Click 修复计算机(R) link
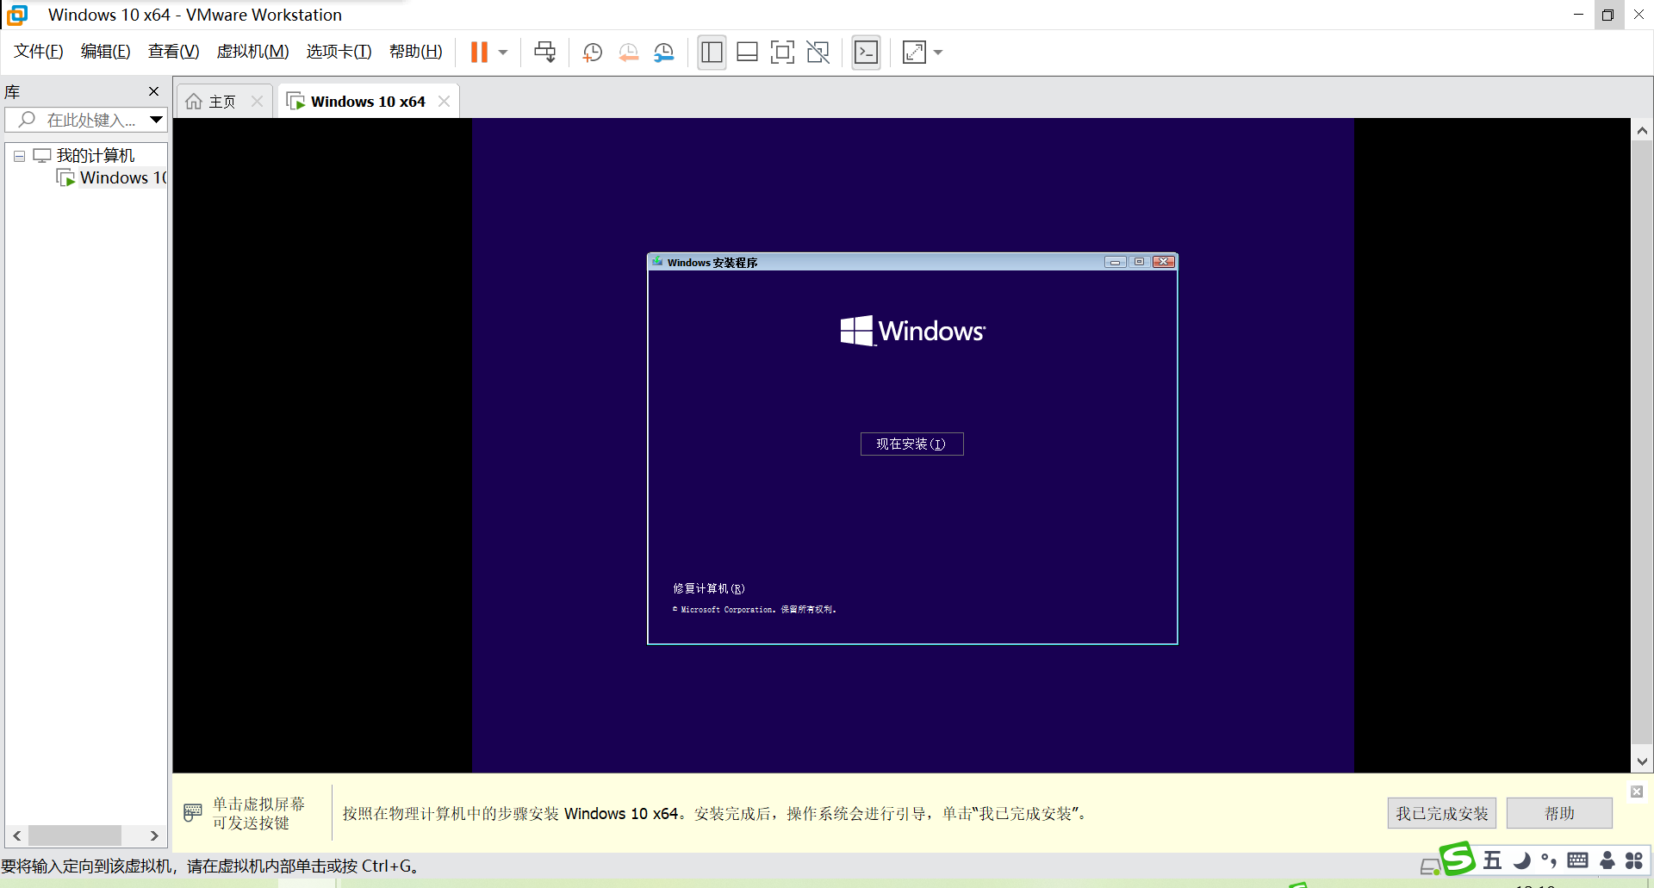 coord(708,589)
